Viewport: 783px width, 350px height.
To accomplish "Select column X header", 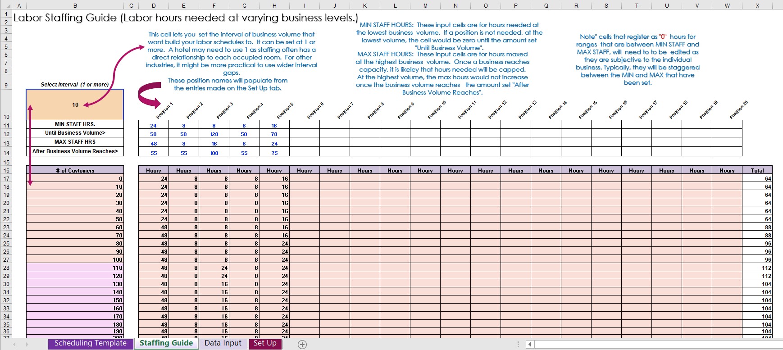I will click(x=757, y=6).
